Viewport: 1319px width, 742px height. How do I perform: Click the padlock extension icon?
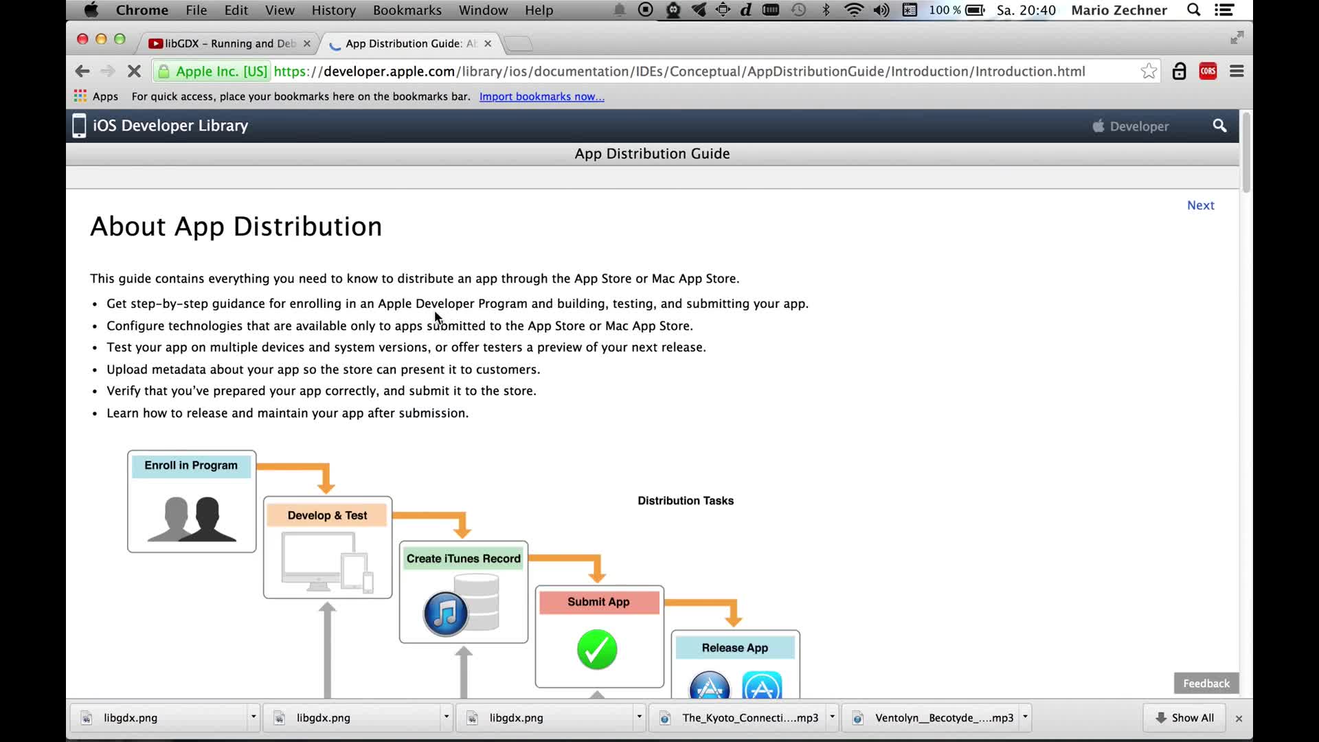(1179, 71)
